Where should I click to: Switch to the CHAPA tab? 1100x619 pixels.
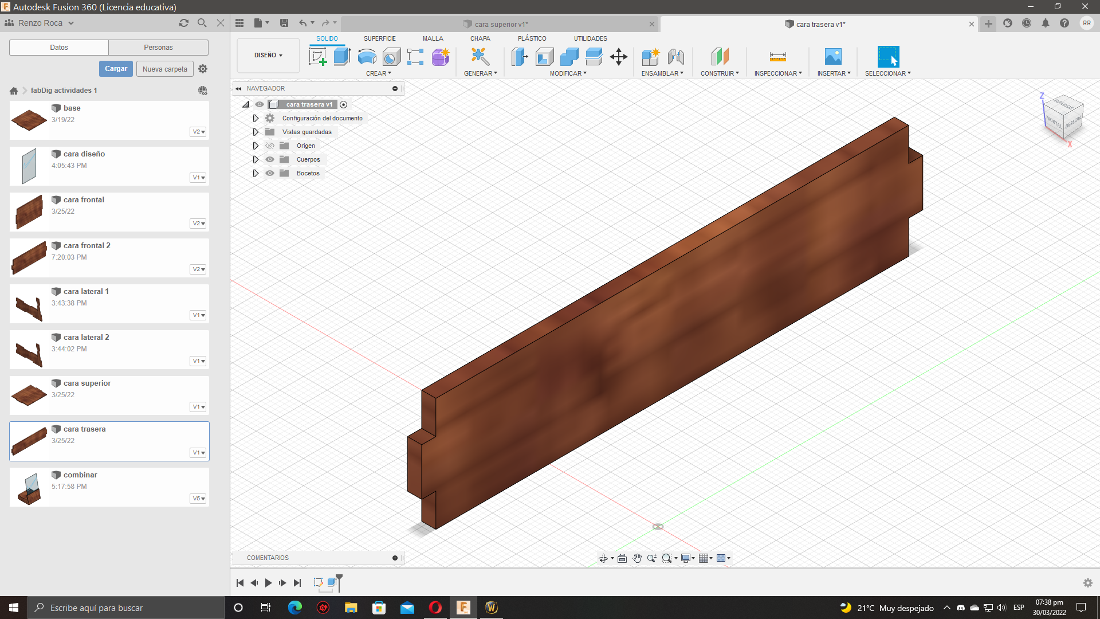[480, 38]
